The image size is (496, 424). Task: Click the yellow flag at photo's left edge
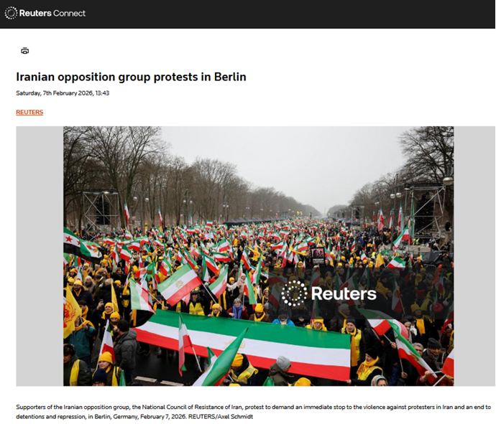click(70, 312)
